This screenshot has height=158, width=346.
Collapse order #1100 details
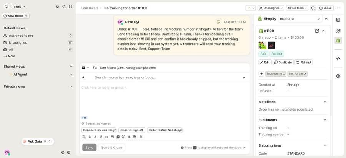[323, 31]
